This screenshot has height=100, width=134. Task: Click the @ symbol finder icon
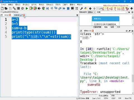[23, 8]
